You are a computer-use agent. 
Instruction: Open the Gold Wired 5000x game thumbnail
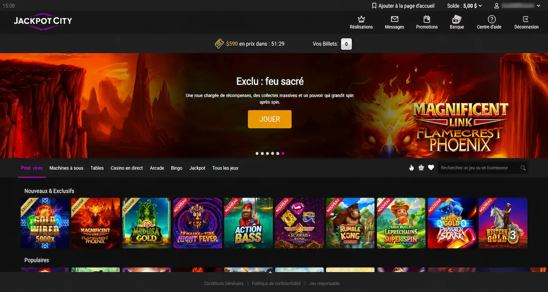(x=45, y=223)
